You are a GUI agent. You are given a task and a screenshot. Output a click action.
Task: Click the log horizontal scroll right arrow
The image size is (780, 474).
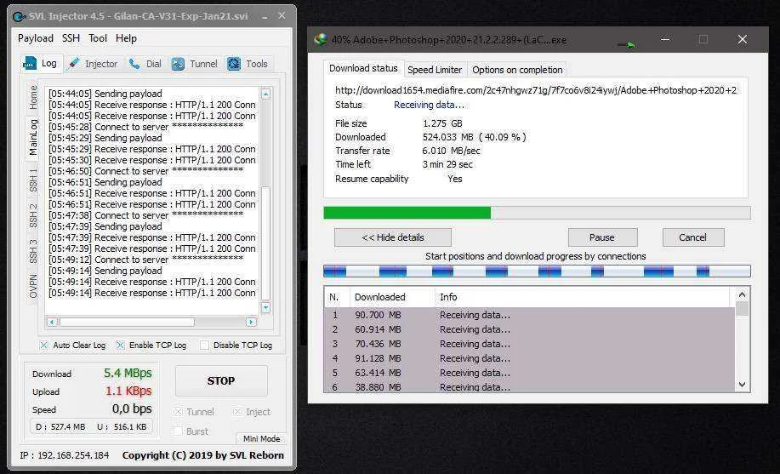click(x=251, y=323)
